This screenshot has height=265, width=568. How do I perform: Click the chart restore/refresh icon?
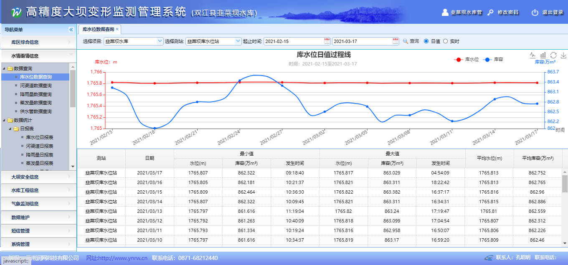[x=553, y=55]
